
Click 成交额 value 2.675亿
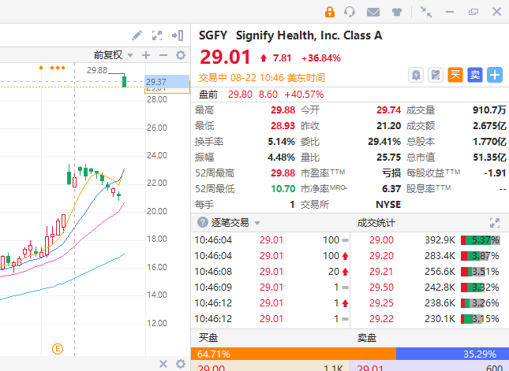click(489, 126)
